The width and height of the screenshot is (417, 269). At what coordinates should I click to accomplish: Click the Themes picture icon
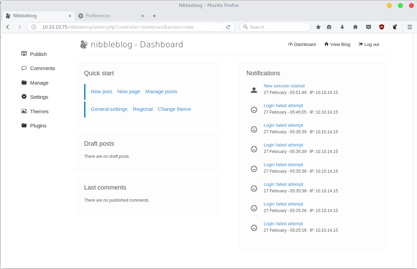tap(24, 111)
